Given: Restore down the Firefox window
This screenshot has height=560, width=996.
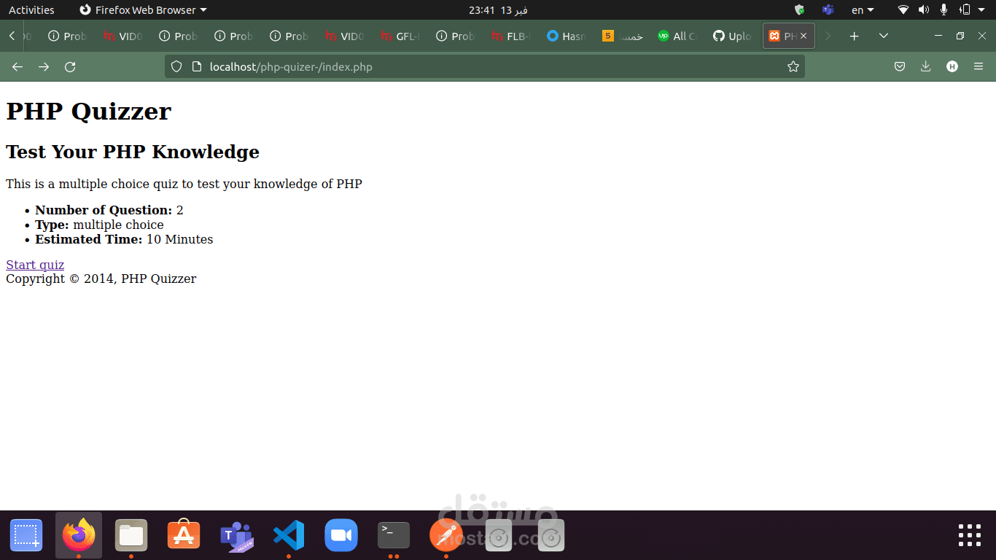Looking at the screenshot, I should click(x=960, y=36).
